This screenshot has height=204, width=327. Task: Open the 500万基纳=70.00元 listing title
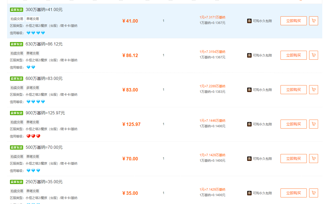pos(44,147)
